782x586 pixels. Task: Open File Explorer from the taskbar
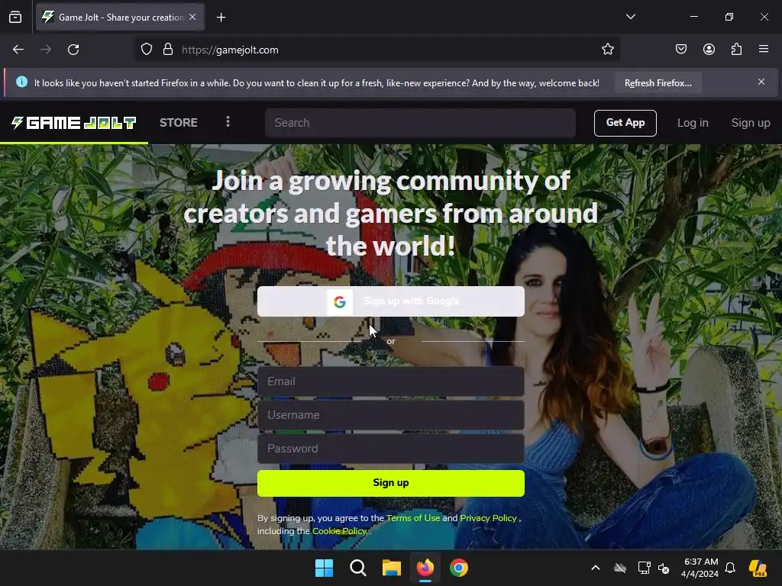coord(392,568)
